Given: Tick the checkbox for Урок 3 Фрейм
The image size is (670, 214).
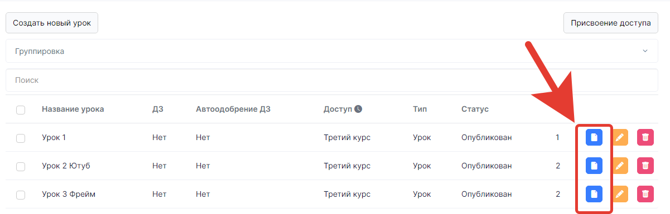Looking at the screenshot, I should [21, 195].
